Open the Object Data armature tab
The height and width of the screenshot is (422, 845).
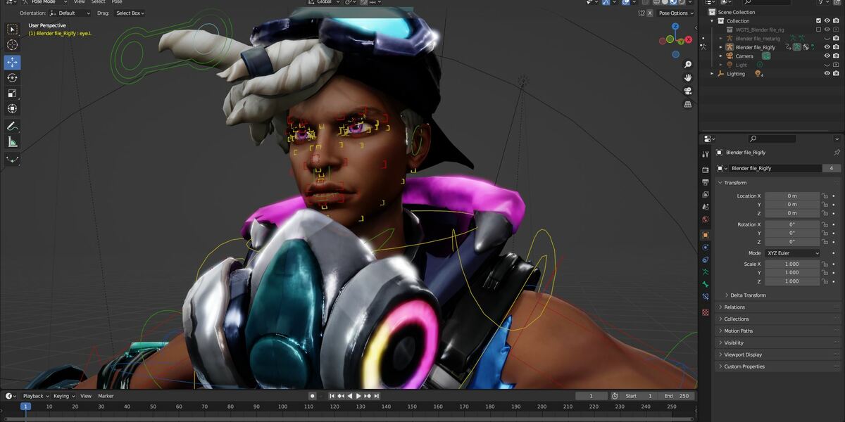(706, 272)
